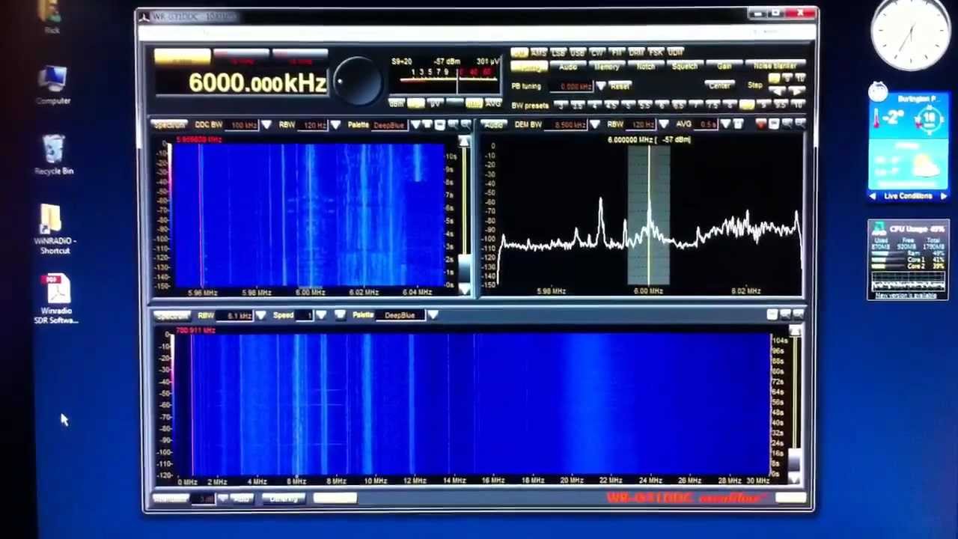Screen dimensions: 958x539
Task: Open DEM BW 8.500 kHz dropdown
Action: point(595,124)
